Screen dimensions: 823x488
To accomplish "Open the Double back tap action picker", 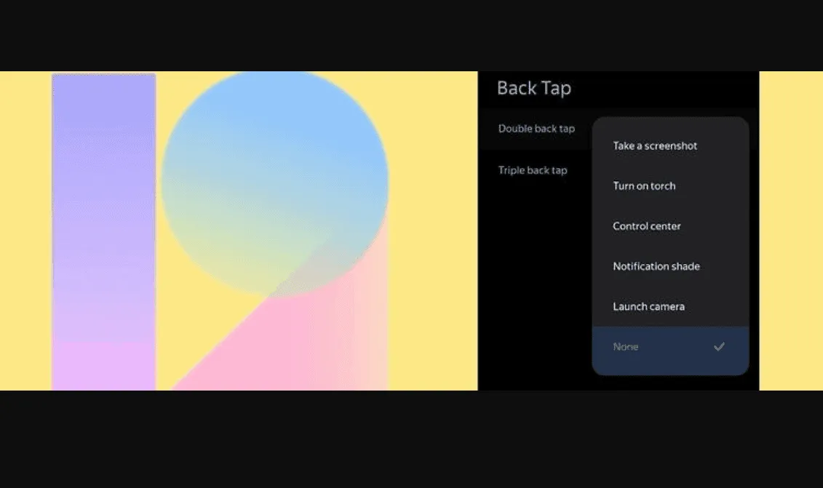I will click(536, 128).
